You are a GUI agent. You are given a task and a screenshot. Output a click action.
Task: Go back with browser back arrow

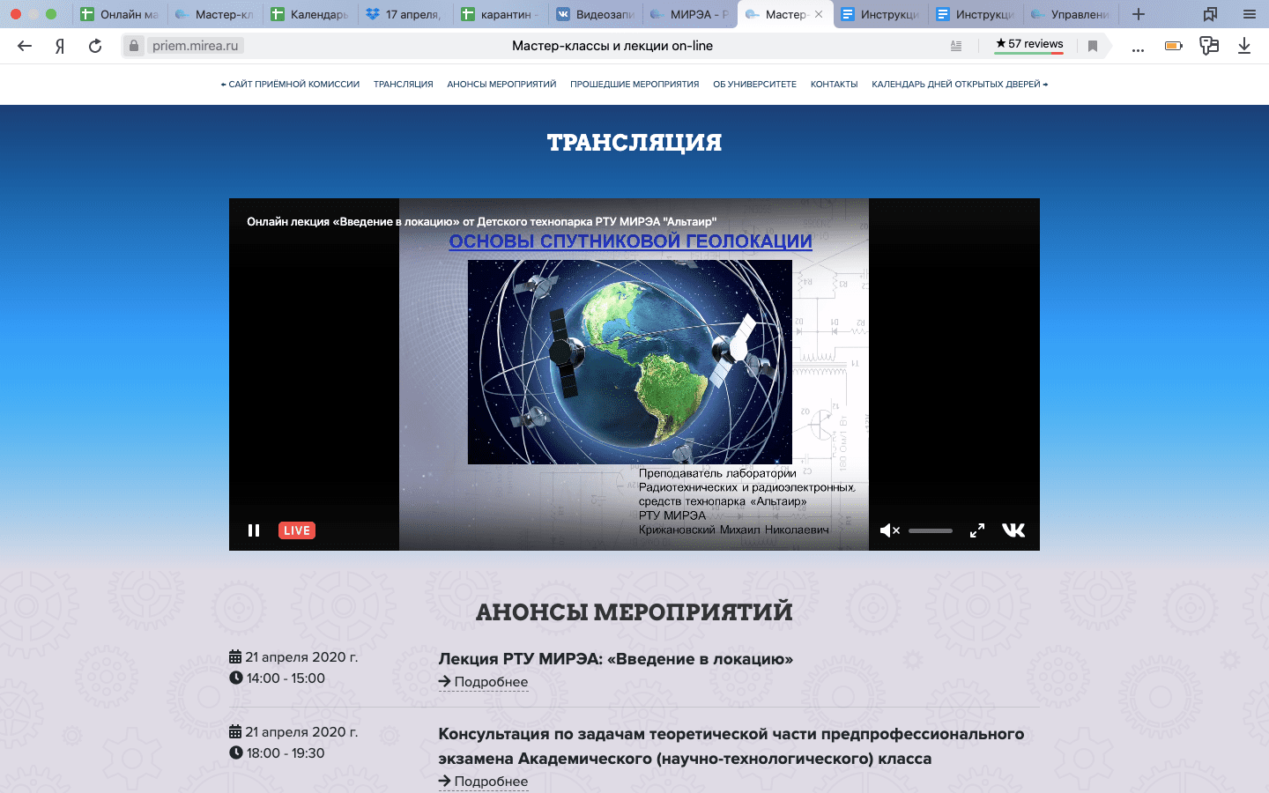point(25,46)
